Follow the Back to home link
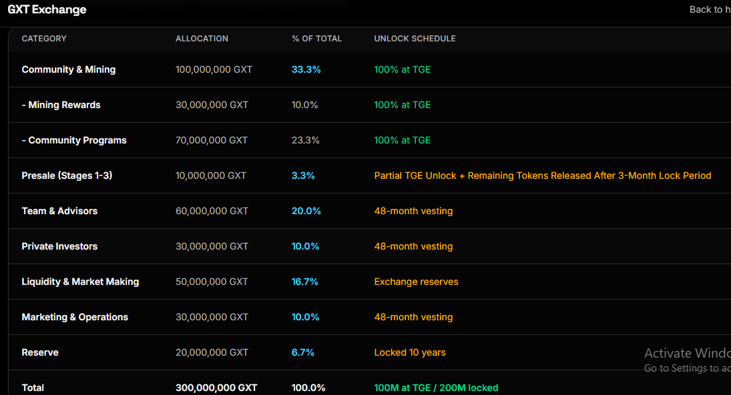731x395 pixels. click(x=710, y=10)
